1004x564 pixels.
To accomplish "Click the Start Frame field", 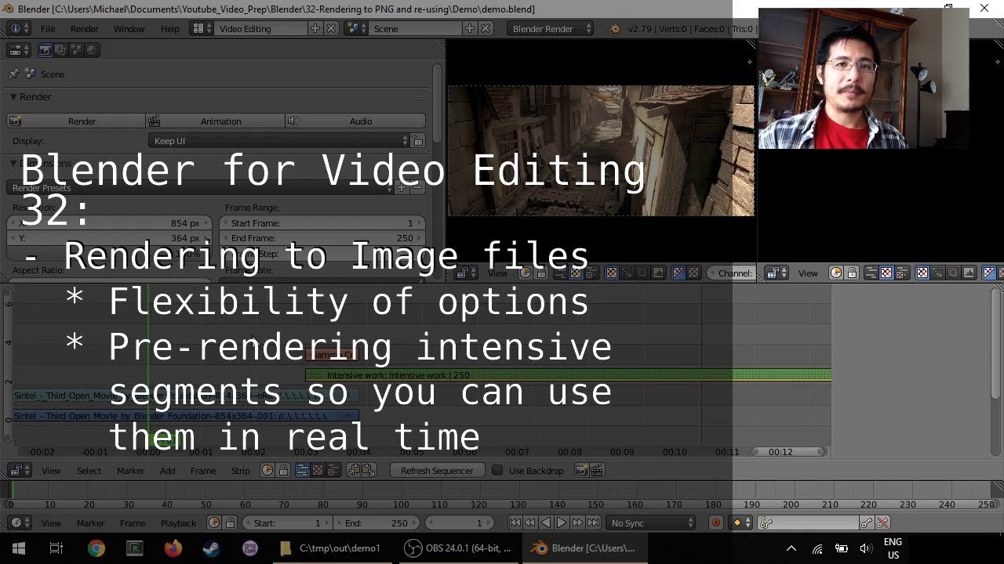I will (322, 223).
